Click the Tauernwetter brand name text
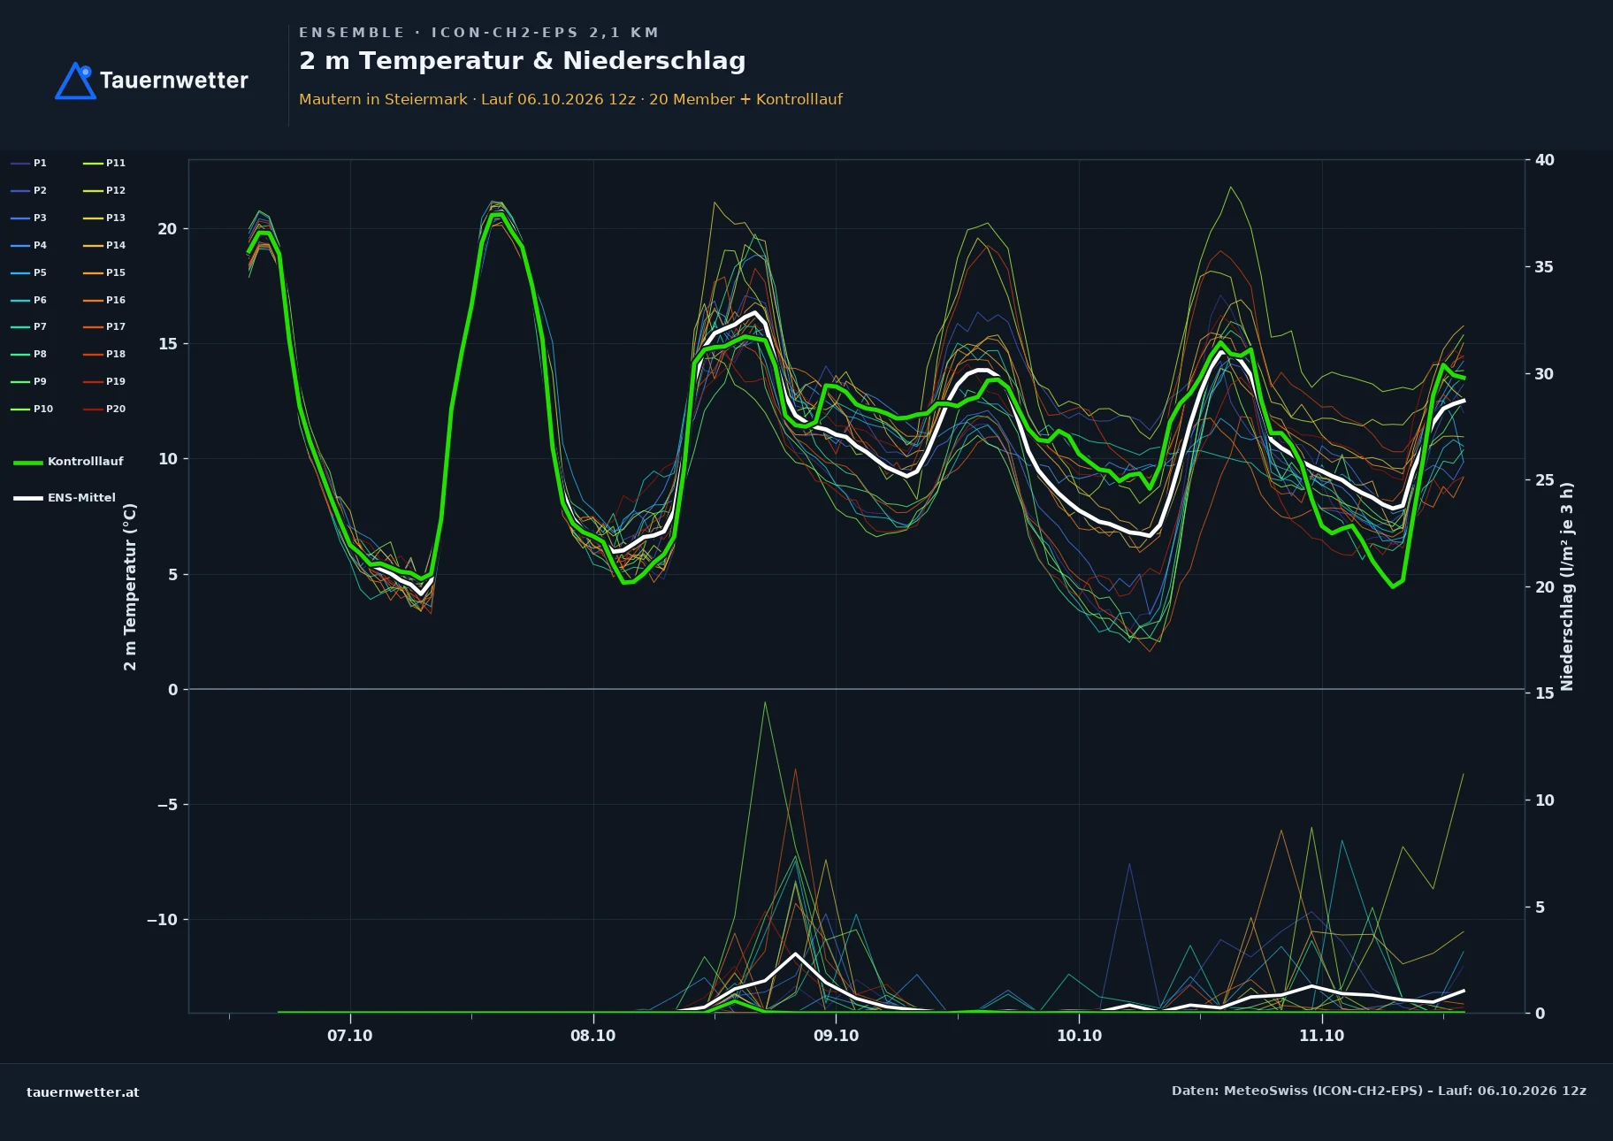This screenshot has width=1613, height=1141. click(x=174, y=80)
